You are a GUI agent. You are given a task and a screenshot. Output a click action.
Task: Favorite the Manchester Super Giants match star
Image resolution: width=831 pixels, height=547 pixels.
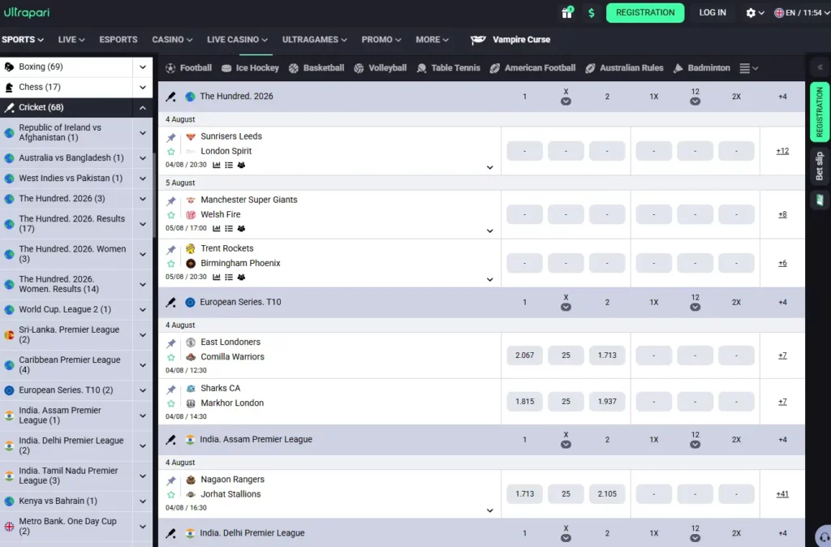(171, 215)
